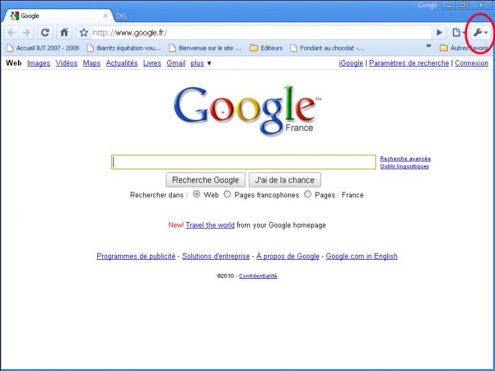
Task: Click into the address bar URL
Action: pyautogui.click(x=261, y=33)
